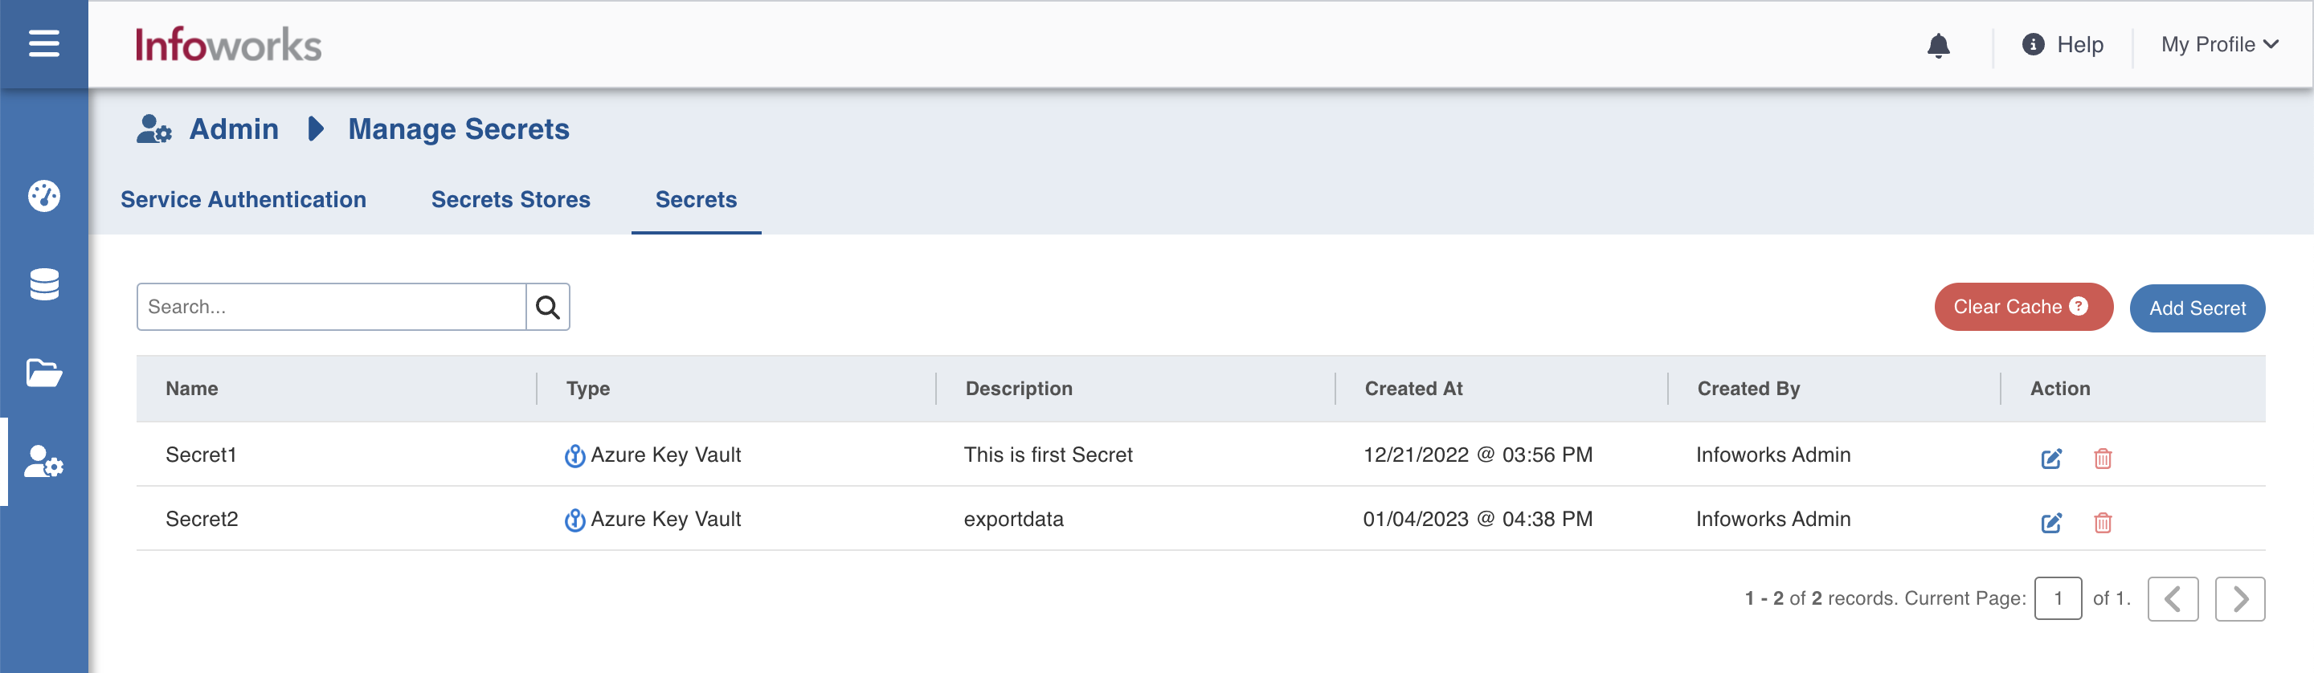Go to next page arrow
Screen dimensions: 2314x673
pyautogui.click(x=2240, y=598)
